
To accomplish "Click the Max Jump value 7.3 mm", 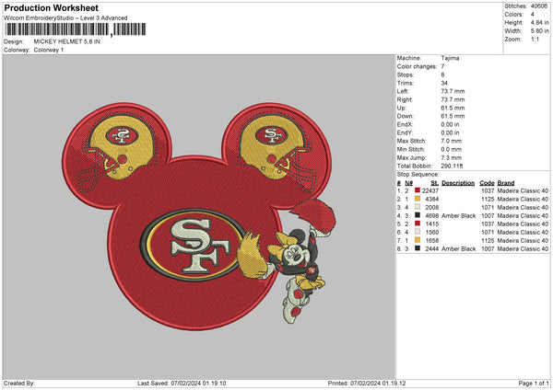I will coord(451,157).
